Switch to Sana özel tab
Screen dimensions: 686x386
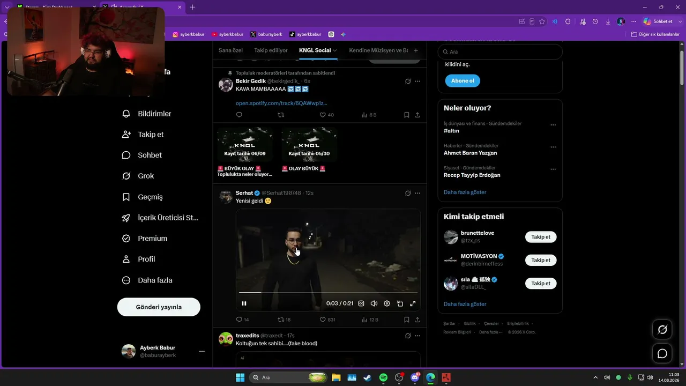(230, 50)
